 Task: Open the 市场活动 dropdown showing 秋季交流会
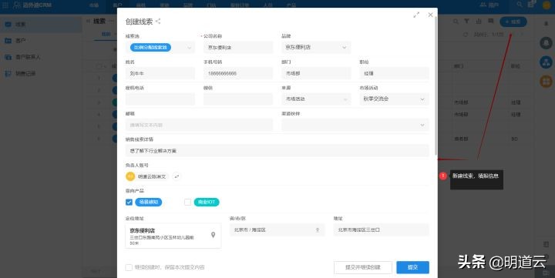(x=395, y=99)
